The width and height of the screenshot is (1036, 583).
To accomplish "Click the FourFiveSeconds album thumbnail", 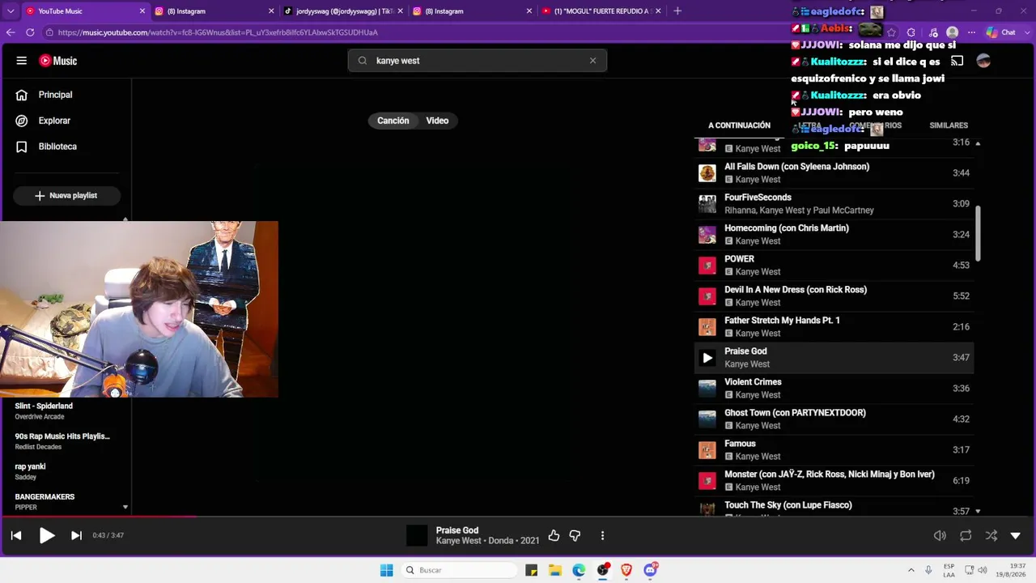I will coord(707,203).
